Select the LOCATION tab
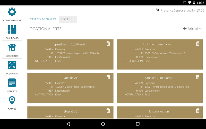206x129 pixels. coord(68,19)
